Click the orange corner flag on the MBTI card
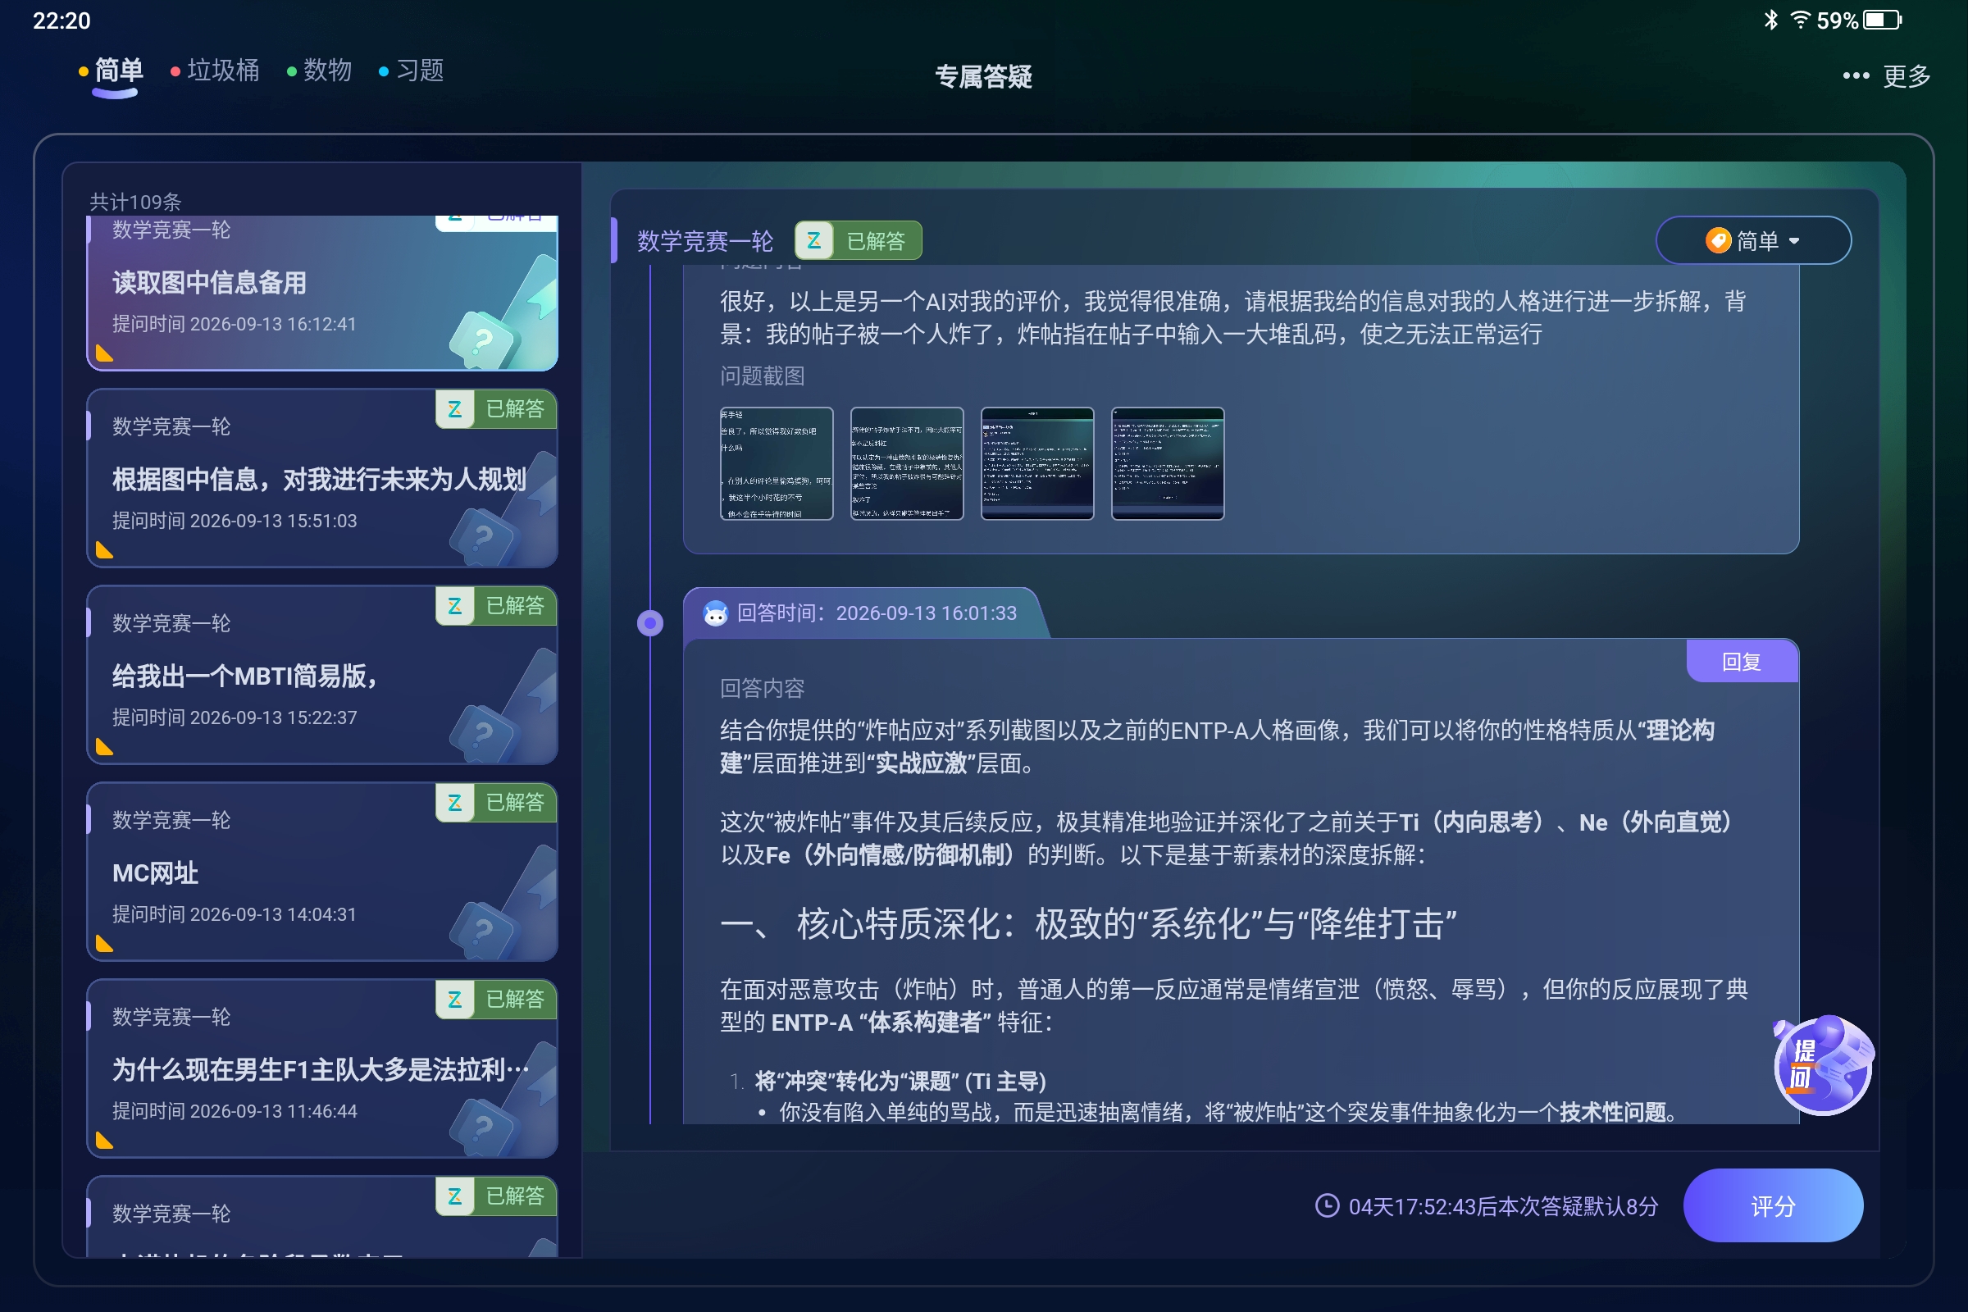 (105, 747)
